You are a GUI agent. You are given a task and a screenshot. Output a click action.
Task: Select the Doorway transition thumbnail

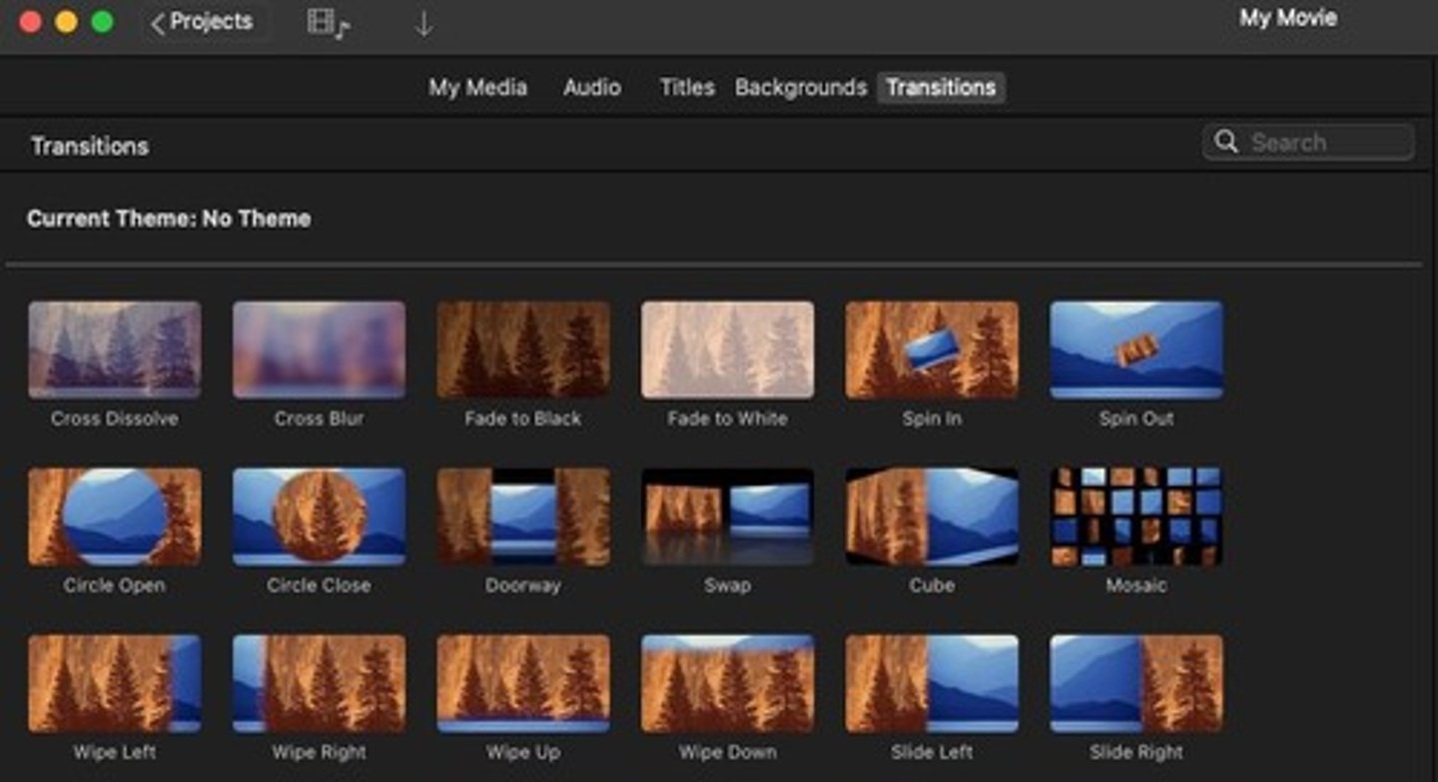(523, 517)
